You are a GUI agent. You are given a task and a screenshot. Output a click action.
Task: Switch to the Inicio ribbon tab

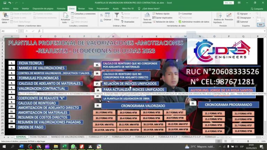pyautogui.click(x=16, y=8)
